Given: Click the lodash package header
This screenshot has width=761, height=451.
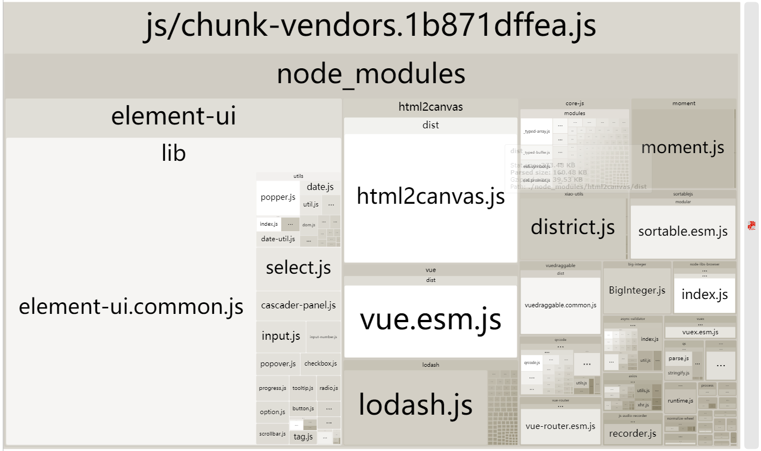Looking at the screenshot, I should [x=431, y=365].
